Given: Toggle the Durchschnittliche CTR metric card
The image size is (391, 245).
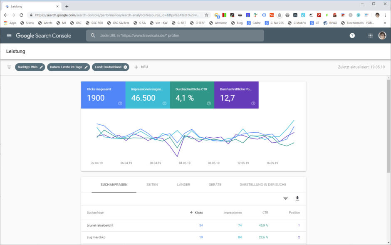Looking at the screenshot, I should (192, 95).
